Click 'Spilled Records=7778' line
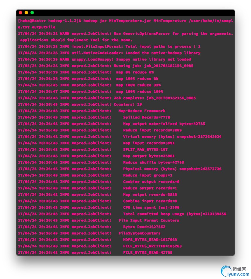Image resolution: width=251 pixels, height=279 pixels. [94, 117]
